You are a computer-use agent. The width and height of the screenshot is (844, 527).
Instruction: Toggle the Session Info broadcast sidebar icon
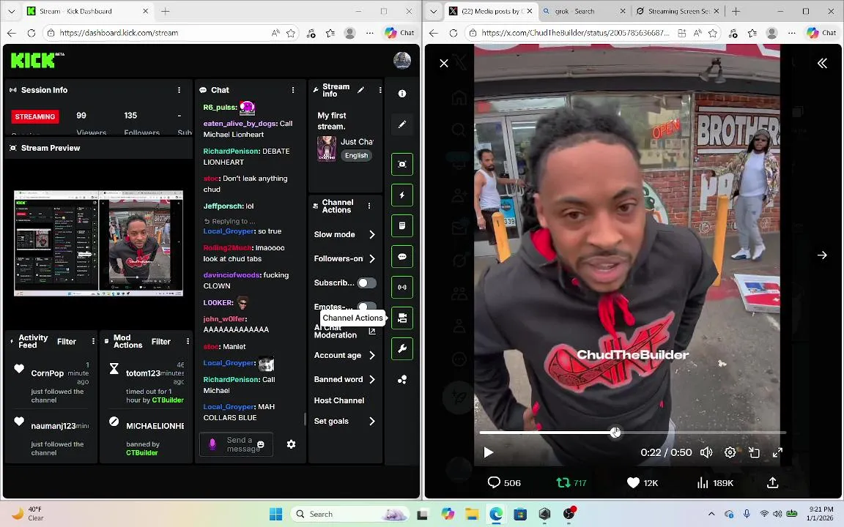[x=402, y=287]
